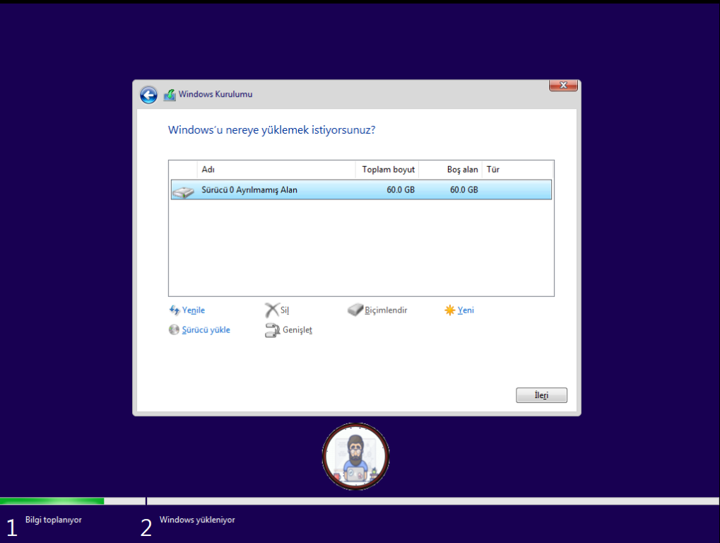Click the Biçimlendir format disk icon
This screenshot has width=720, height=543.
point(355,310)
